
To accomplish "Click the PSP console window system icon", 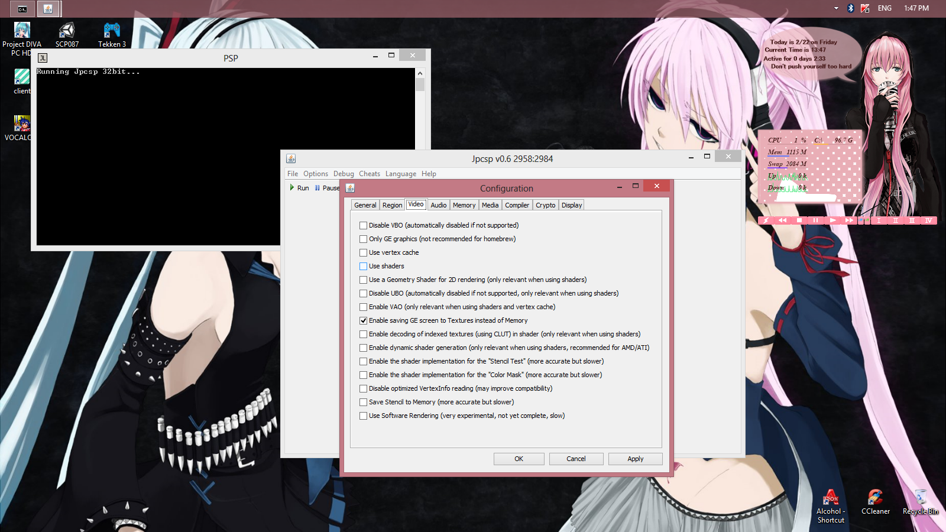I will point(43,58).
